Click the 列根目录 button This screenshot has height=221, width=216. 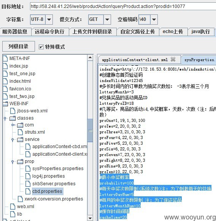tap(19, 46)
